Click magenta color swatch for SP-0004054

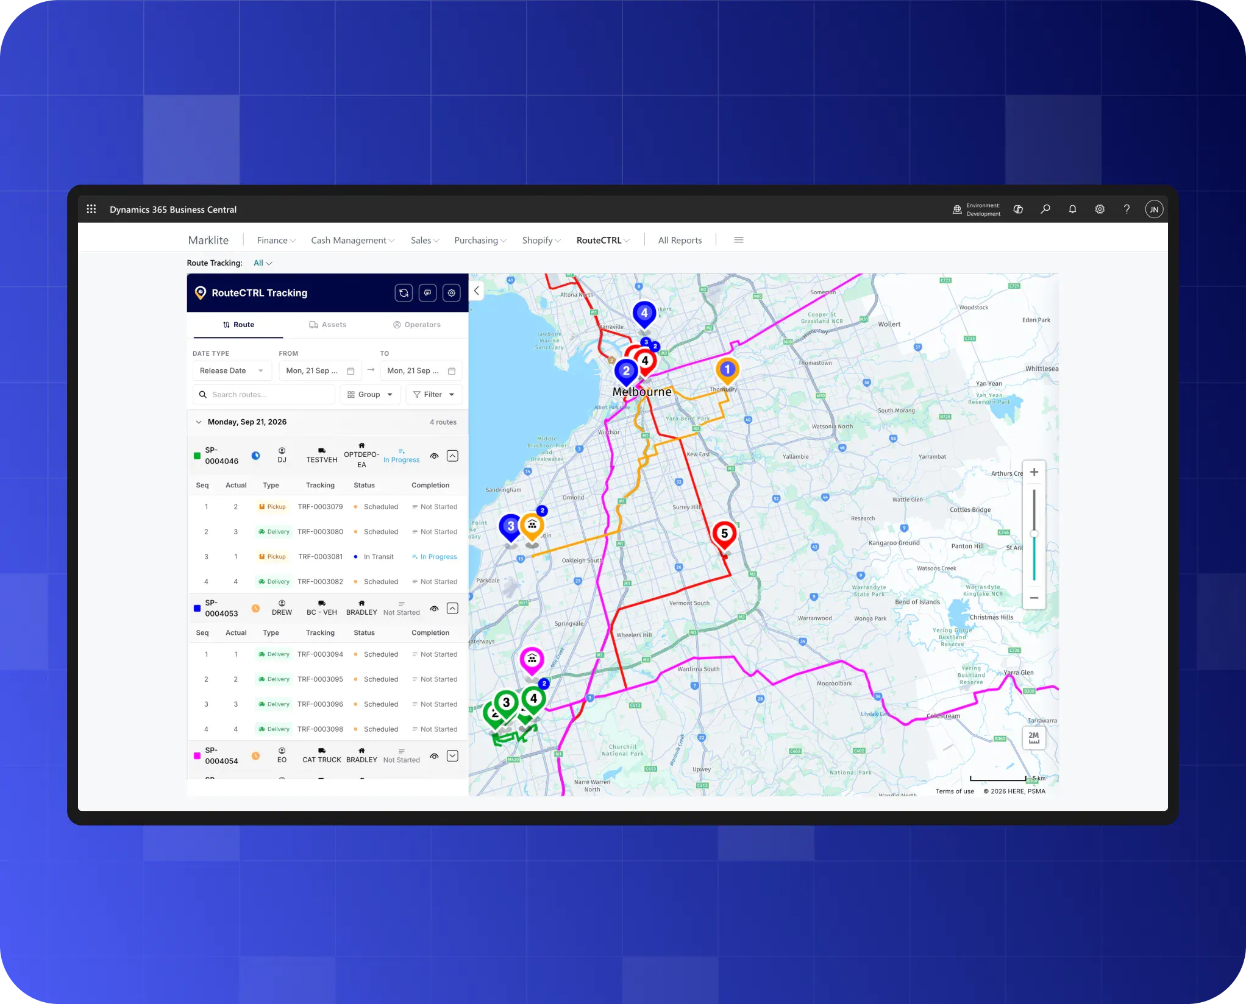click(197, 755)
